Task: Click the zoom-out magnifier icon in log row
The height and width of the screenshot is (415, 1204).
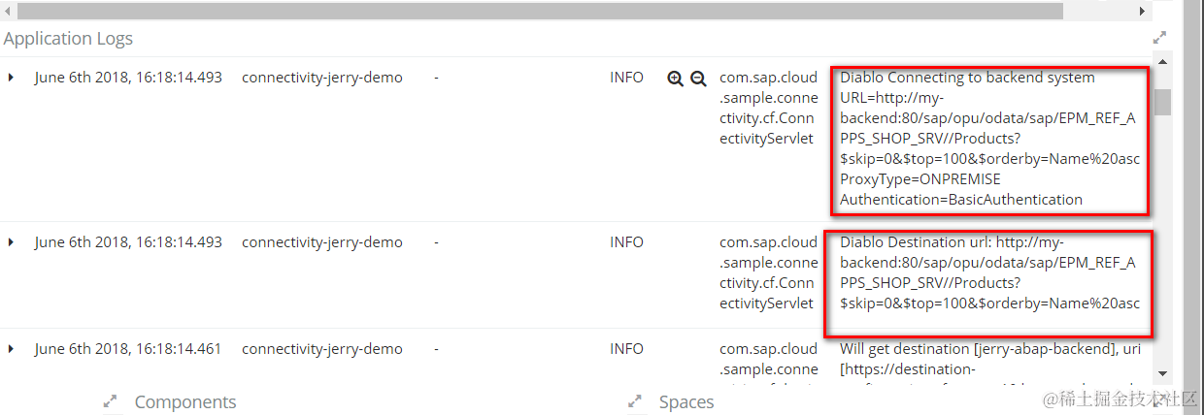Action: tap(698, 79)
